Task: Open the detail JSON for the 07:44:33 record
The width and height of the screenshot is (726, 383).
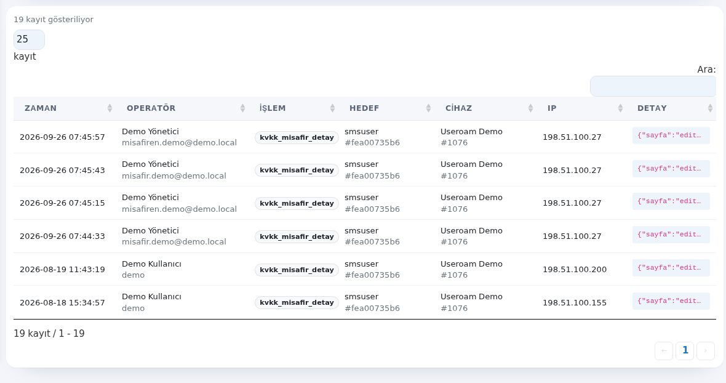Action: pos(671,235)
